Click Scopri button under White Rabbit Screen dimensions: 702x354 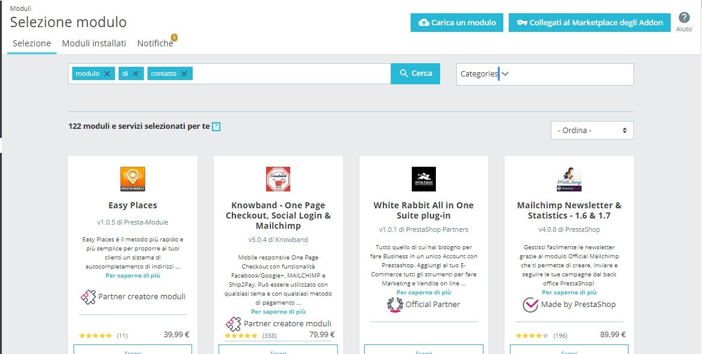[423, 349]
